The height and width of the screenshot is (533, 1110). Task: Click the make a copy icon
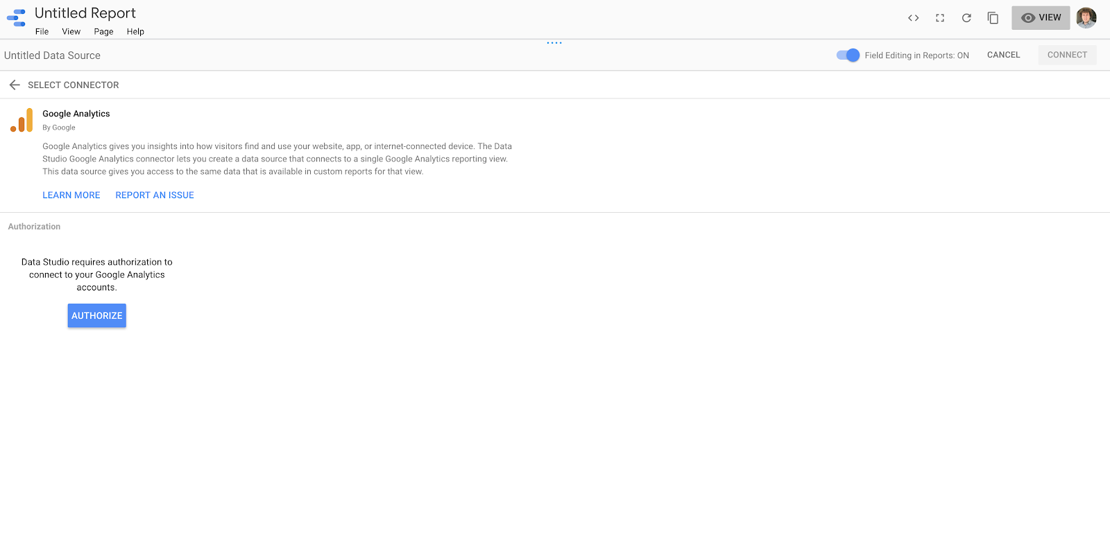tap(993, 18)
